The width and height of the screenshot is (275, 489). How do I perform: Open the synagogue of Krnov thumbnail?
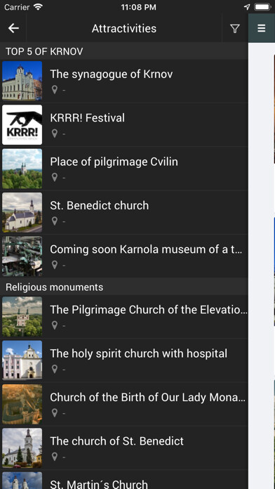[x=22, y=81]
